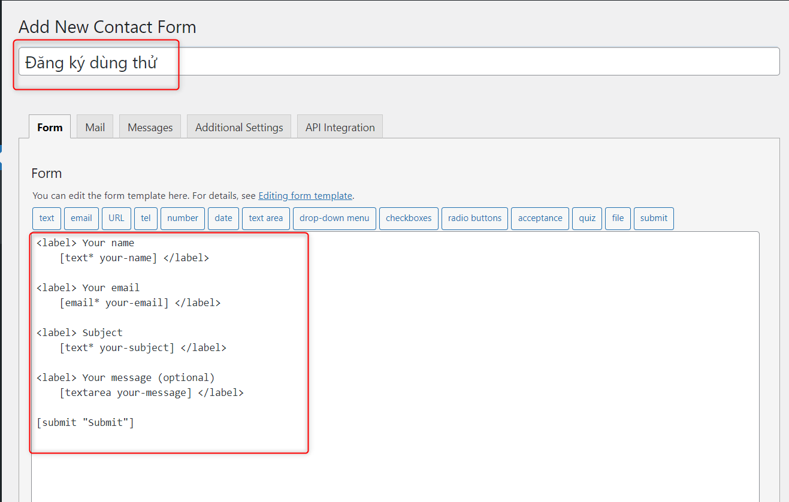
Task: Open the Additional Settings tab
Action: (238, 126)
